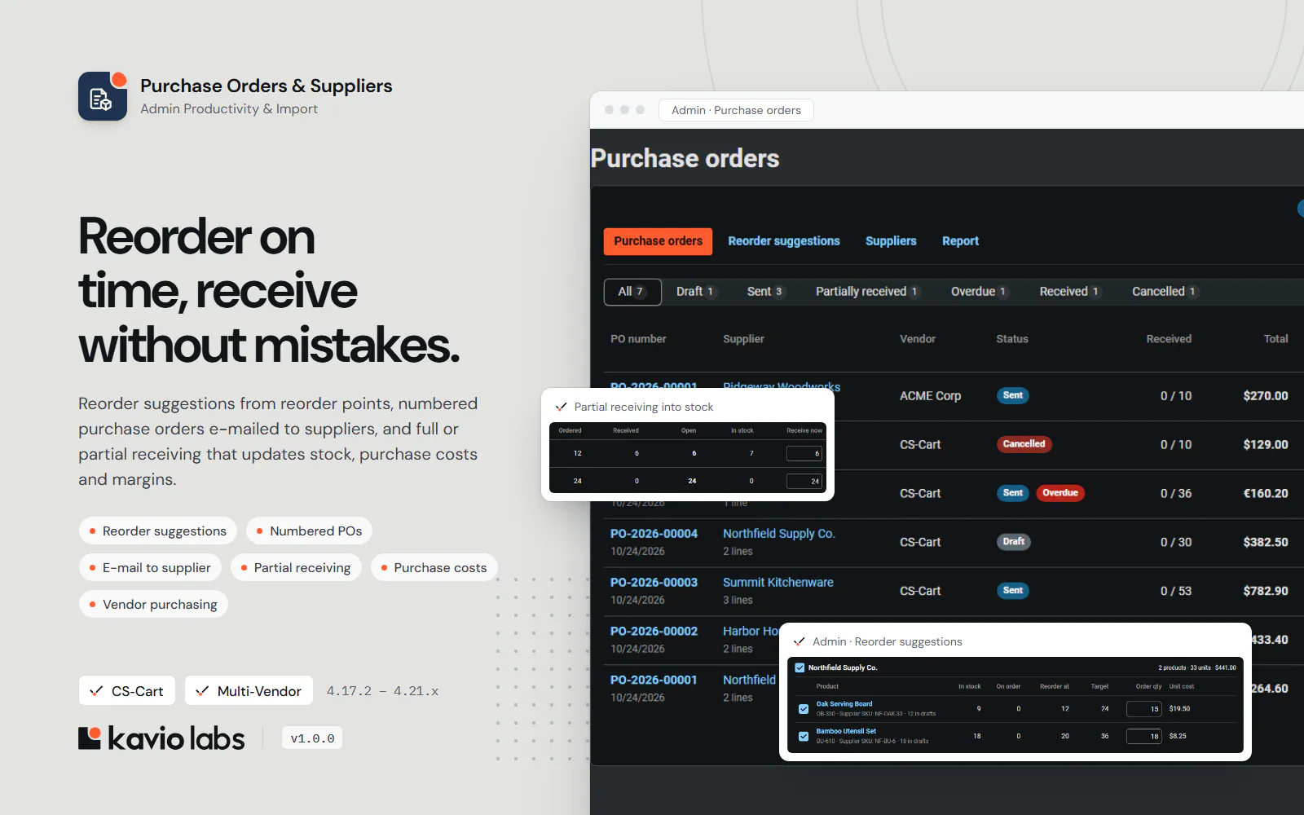Filter orders by Sent 3

[x=764, y=292]
